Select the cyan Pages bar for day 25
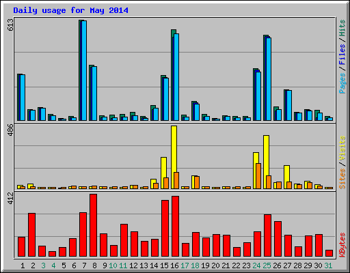 (x=269, y=79)
